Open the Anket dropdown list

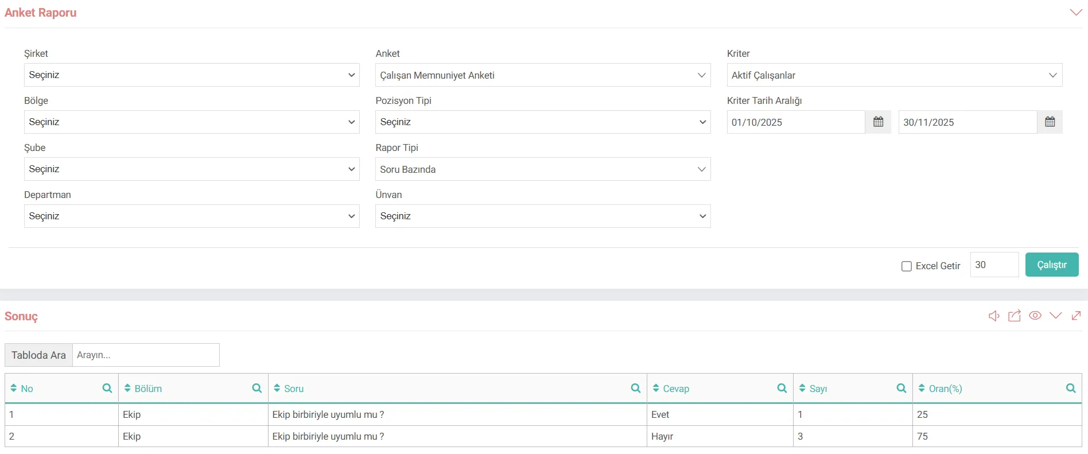point(542,75)
